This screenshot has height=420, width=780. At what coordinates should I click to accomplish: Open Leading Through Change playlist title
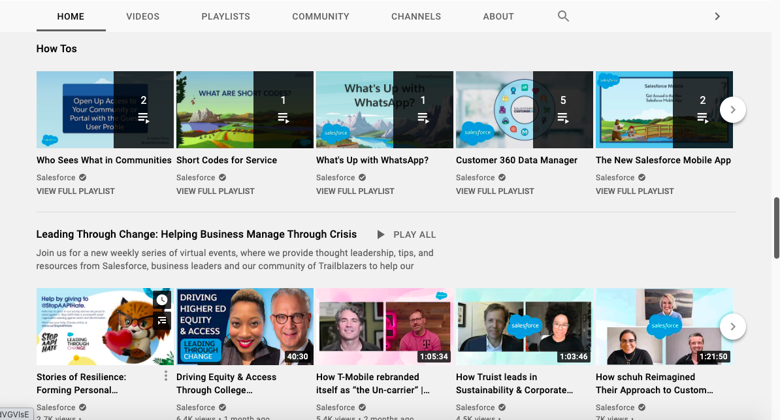click(197, 234)
